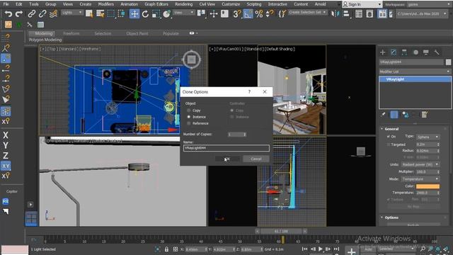Screen dimensions: 453x255
Task: Open the View coordinate system dropdown
Action: pyautogui.click(x=184, y=13)
